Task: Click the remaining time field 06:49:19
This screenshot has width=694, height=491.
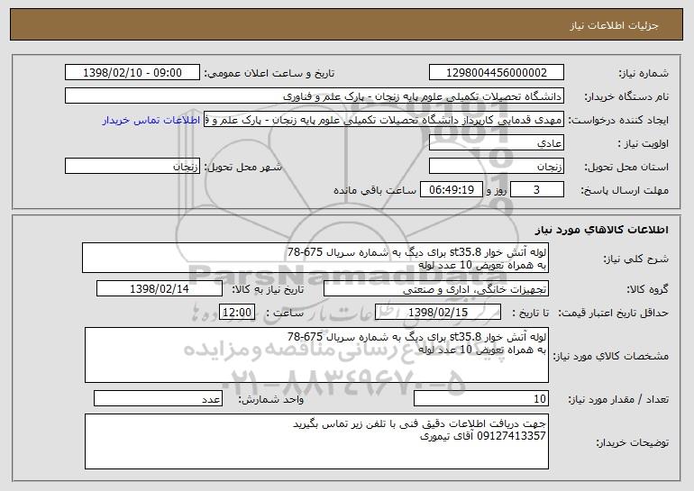Action: (452, 190)
